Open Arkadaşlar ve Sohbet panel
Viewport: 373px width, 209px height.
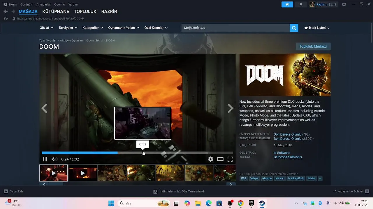[x=352, y=191]
